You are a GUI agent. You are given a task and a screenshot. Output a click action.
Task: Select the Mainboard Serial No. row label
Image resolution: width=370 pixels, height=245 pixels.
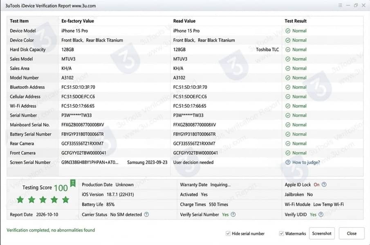pos(30,125)
